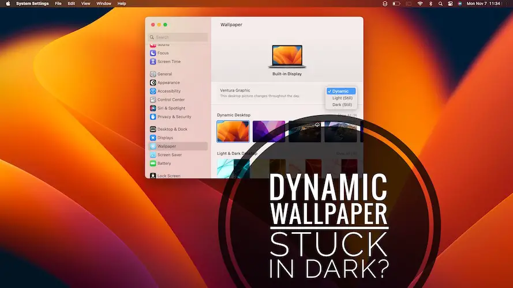The image size is (513, 288).
Task: Open the File menu
Action: click(58, 3)
